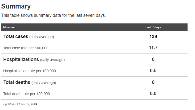Click the Hospitalizations row label
Viewport: 195px width, 110px height.
click(21, 59)
